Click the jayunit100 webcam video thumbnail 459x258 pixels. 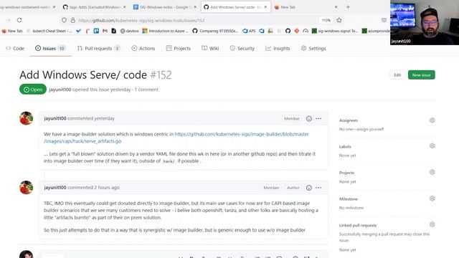[x=425, y=22]
